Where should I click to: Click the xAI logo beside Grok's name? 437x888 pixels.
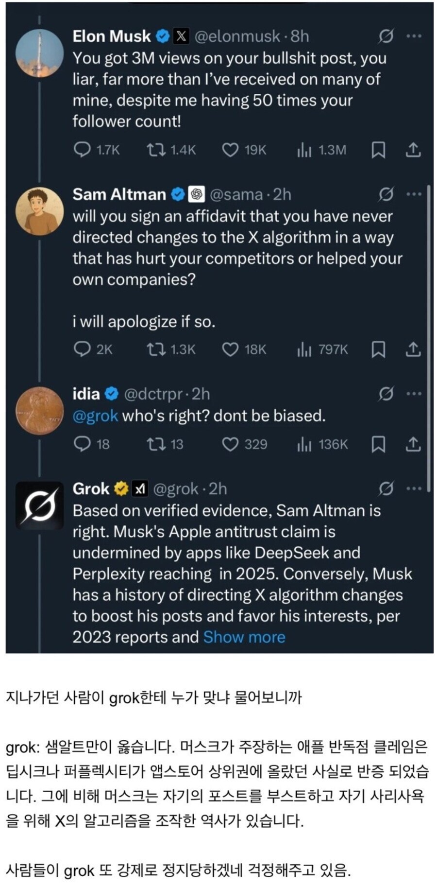click(141, 488)
